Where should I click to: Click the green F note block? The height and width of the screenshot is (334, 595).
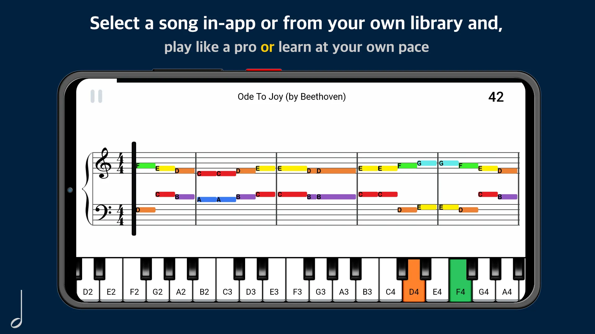pyautogui.click(x=145, y=165)
